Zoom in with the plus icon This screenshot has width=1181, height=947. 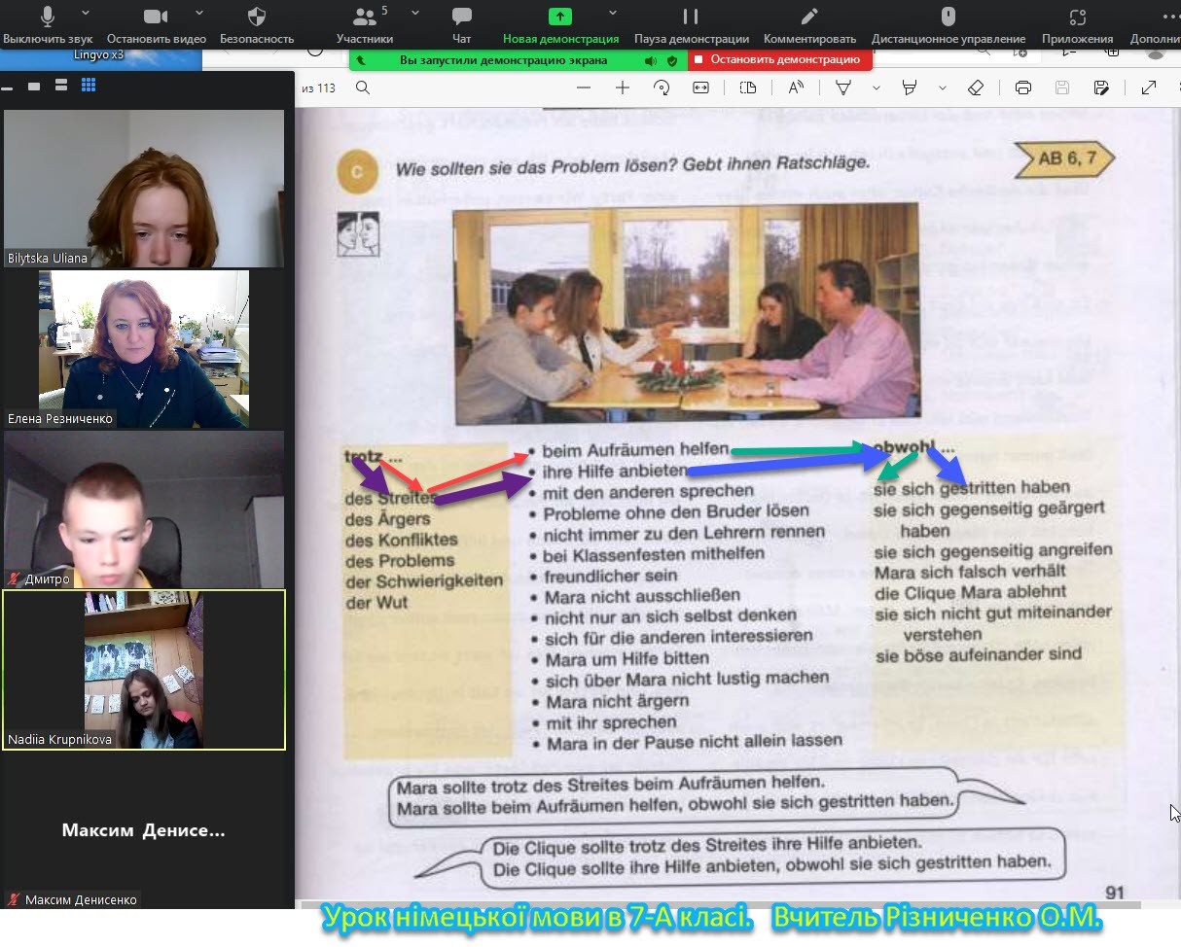click(623, 88)
